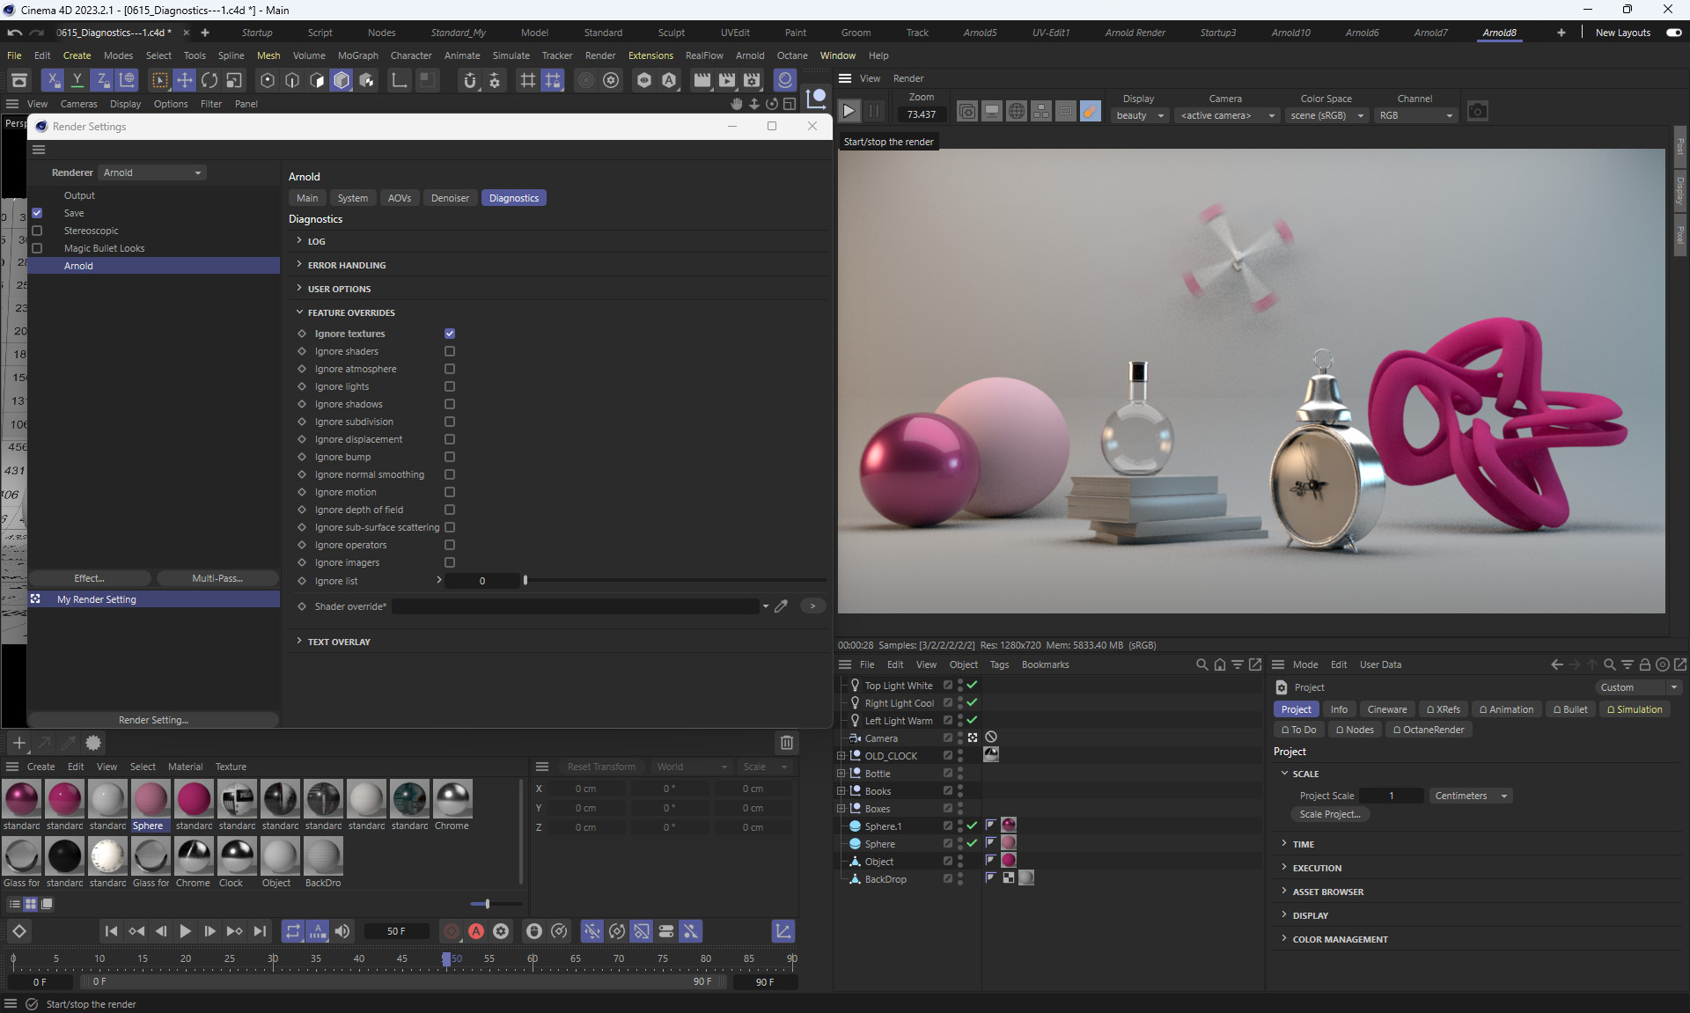
Task: Enable Ignore shadows checkbox
Action: coord(450,404)
